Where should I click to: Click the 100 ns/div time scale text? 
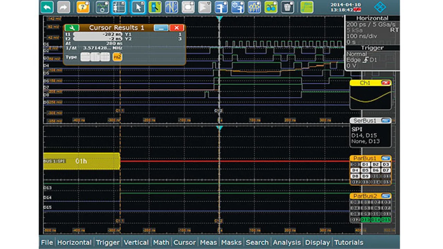point(361,36)
